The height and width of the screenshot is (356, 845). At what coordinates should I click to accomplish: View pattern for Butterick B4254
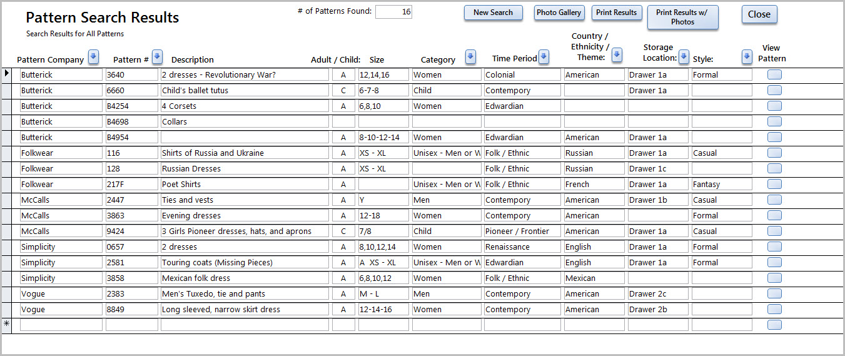[774, 106]
